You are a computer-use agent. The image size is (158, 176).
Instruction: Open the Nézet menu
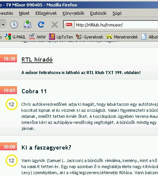(24, 13)
